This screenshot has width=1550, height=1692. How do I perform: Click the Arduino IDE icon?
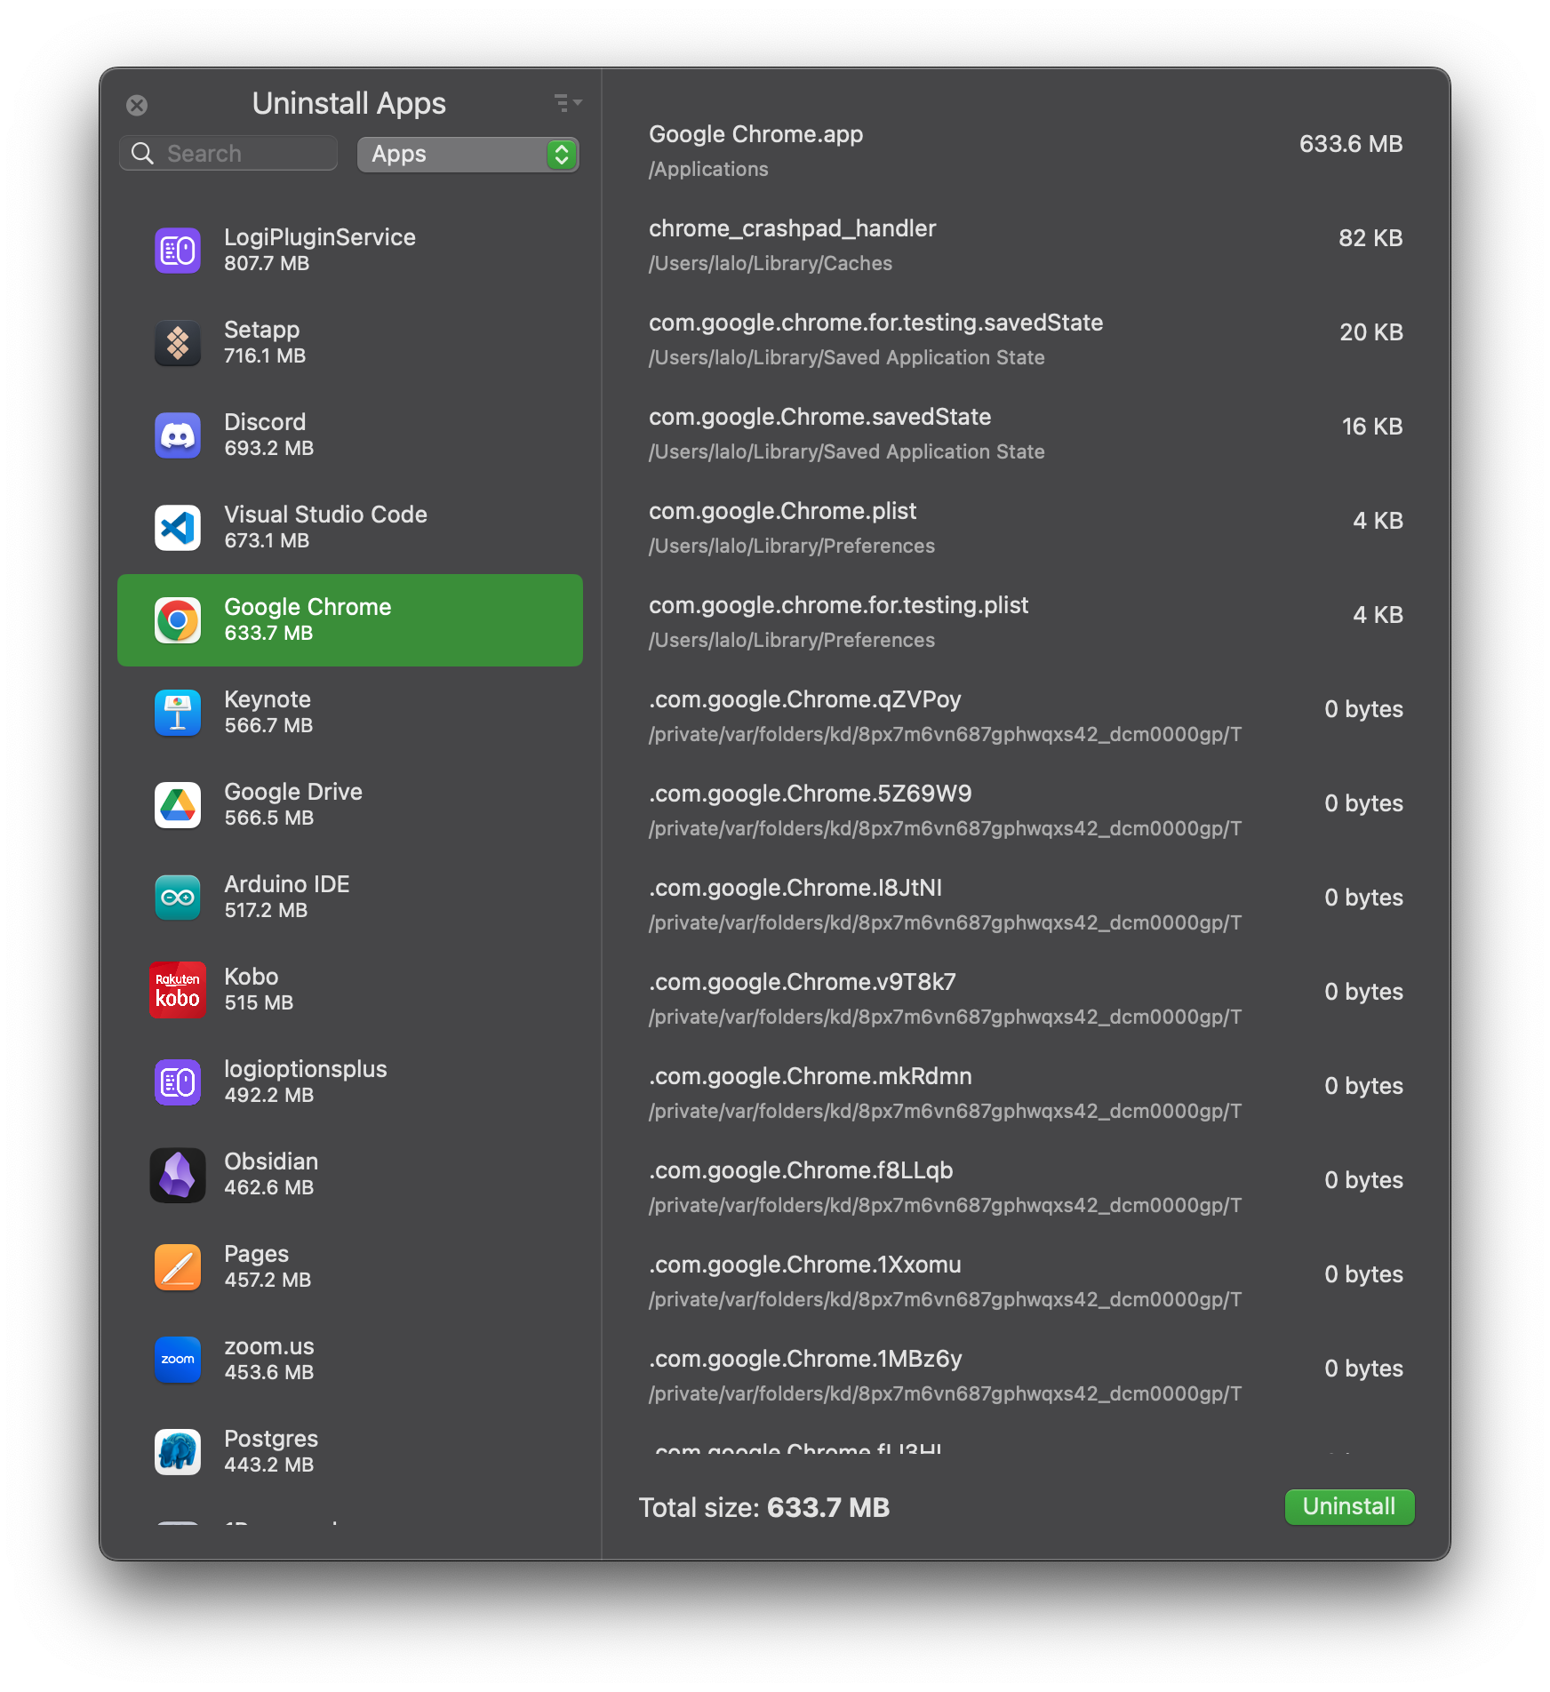tap(178, 898)
